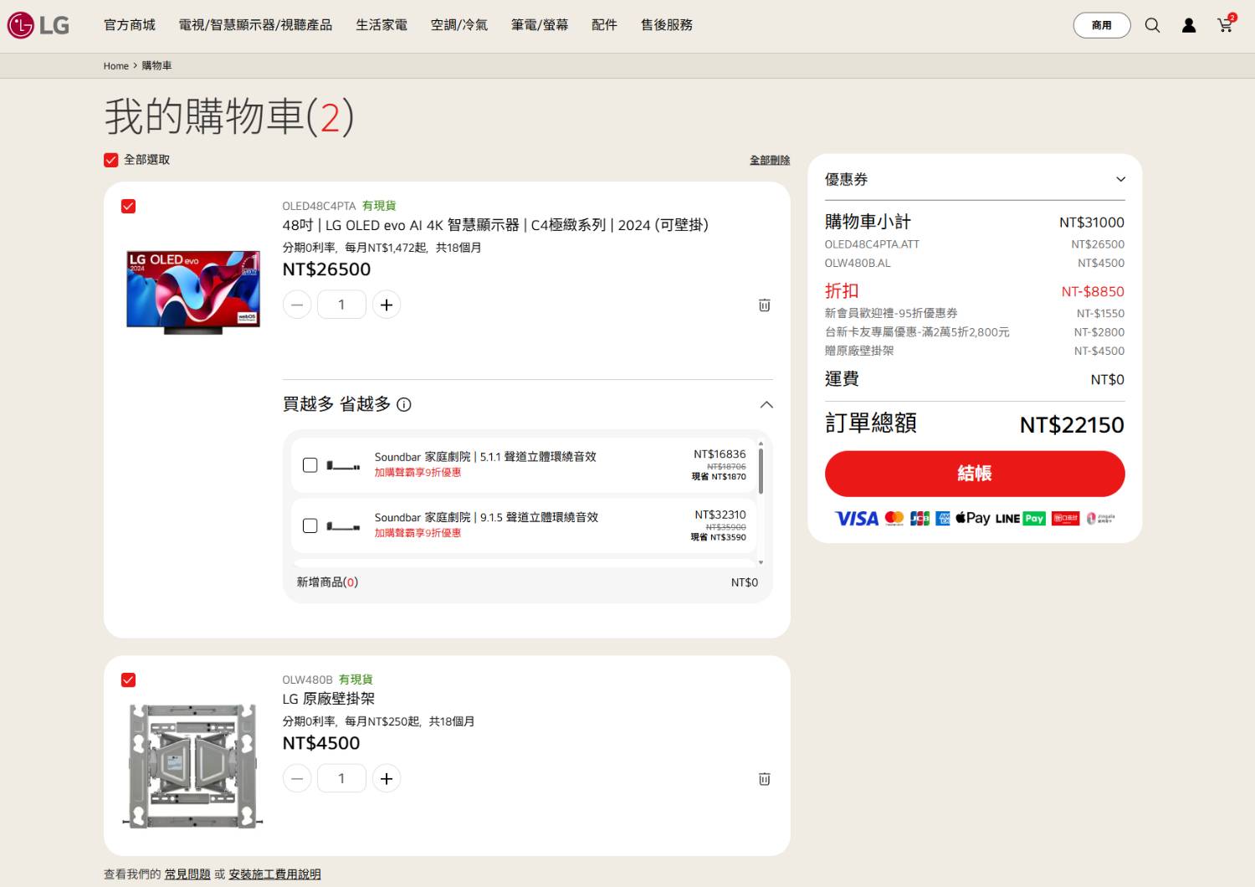
Task: Open the search magnifier icon
Action: 1152,25
